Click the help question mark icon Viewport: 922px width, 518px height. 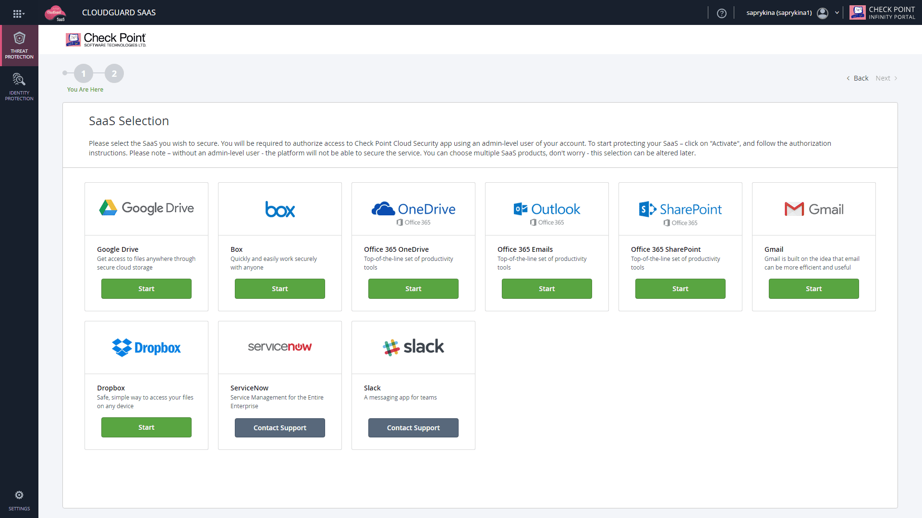pos(721,13)
